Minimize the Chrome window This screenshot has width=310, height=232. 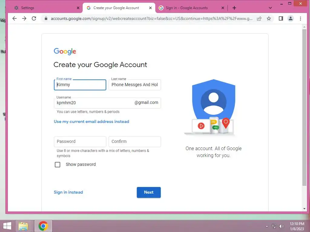(x=282, y=4)
